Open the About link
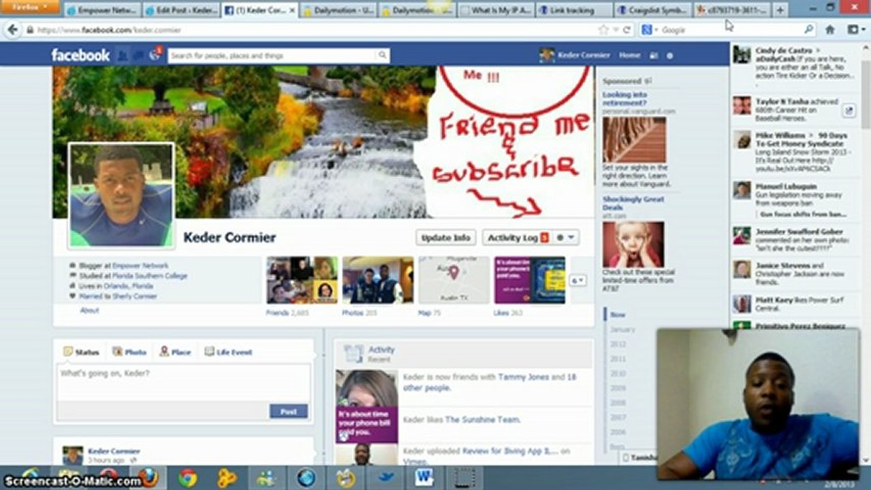The width and height of the screenshot is (871, 490). [x=89, y=310]
